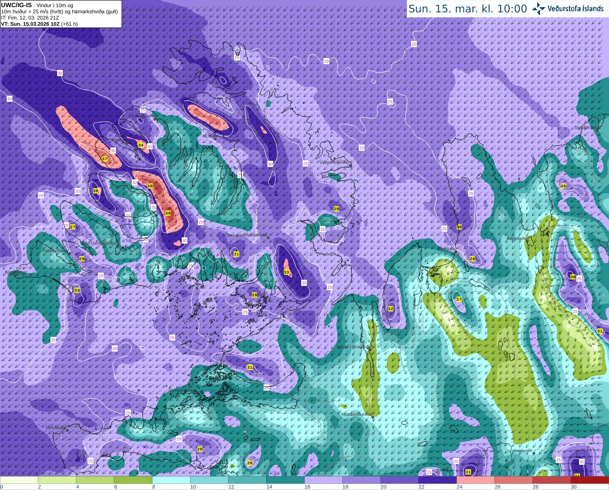Click the yellow 34 gust maximum label
This screenshot has height=490, width=609.
(141, 145)
